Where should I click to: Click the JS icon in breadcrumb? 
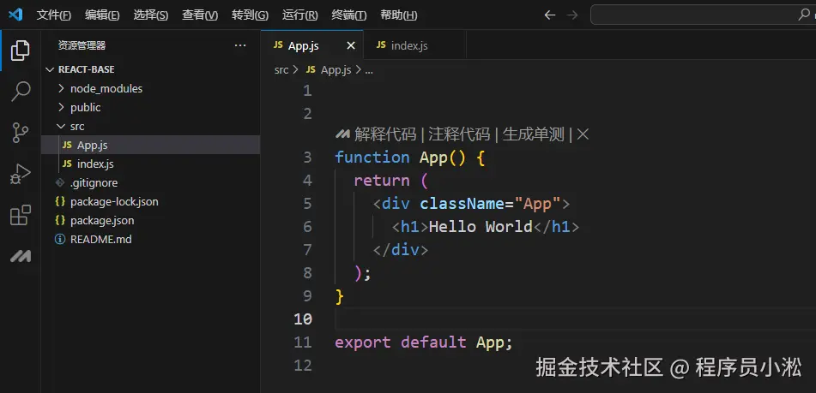coord(311,69)
